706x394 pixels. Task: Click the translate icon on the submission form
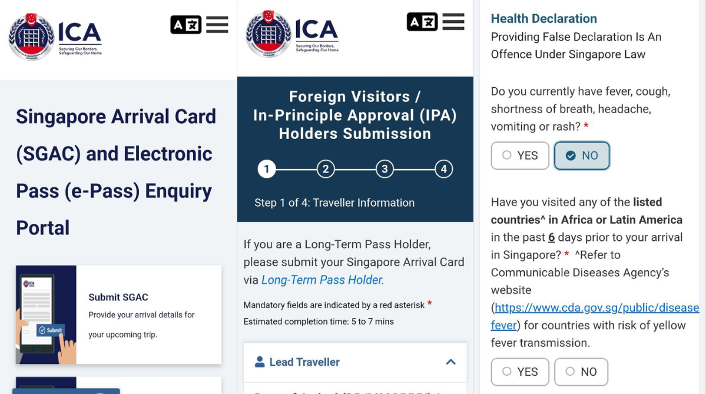422,21
